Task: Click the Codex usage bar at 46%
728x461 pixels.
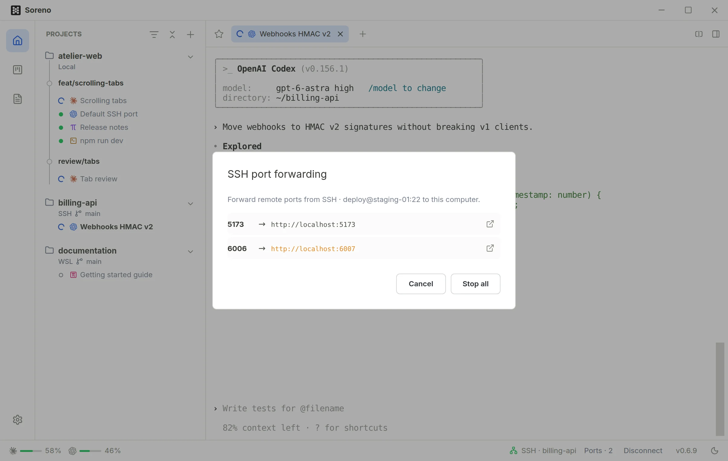Action: 90,451
